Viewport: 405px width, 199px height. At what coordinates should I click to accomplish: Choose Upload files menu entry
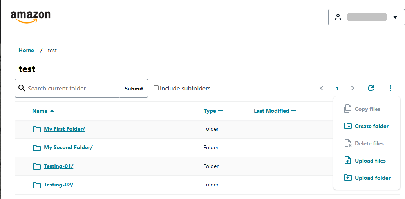(x=370, y=161)
